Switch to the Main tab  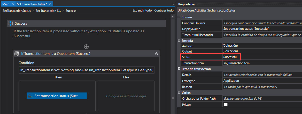6,4
